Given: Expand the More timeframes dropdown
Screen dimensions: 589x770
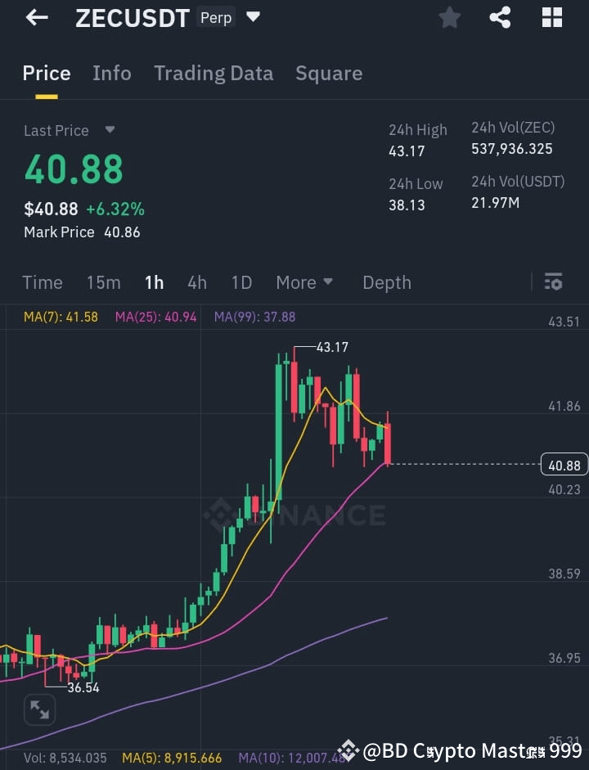Looking at the screenshot, I should [x=304, y=281].
